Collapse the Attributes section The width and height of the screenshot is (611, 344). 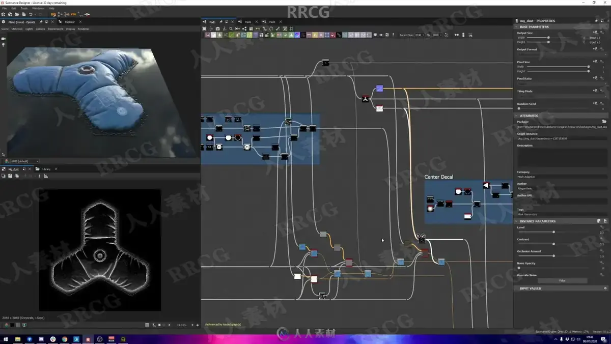516,116
